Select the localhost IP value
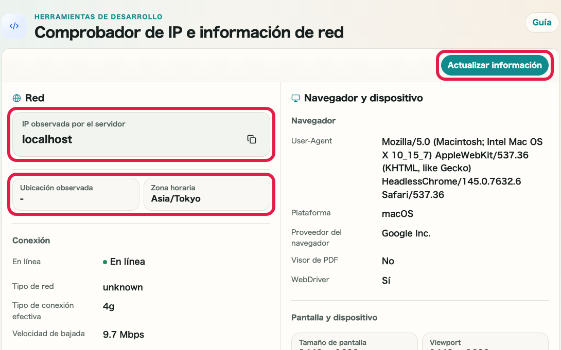Image resolution: width=561 pixels, height=350 pixels. click(47, 139)
